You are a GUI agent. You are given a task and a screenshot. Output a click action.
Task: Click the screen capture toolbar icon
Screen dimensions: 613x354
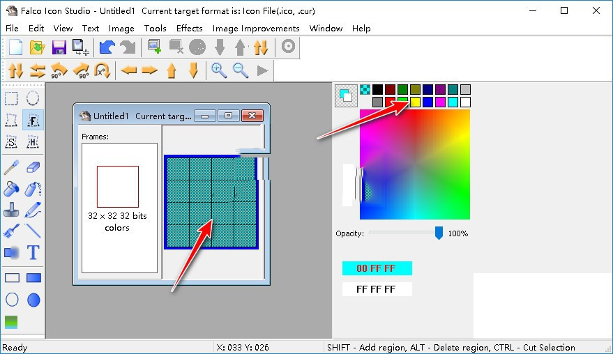pyautogui.click(x=80, y=47)
